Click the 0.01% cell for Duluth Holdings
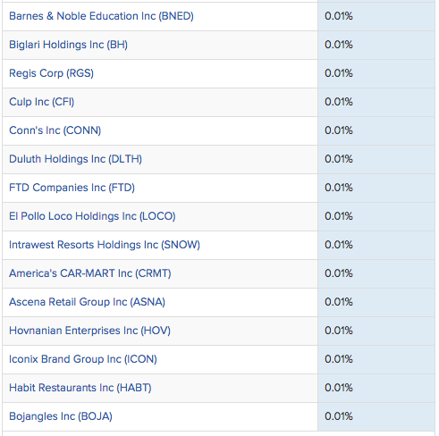The image size is (439, 436). (376, 159)
